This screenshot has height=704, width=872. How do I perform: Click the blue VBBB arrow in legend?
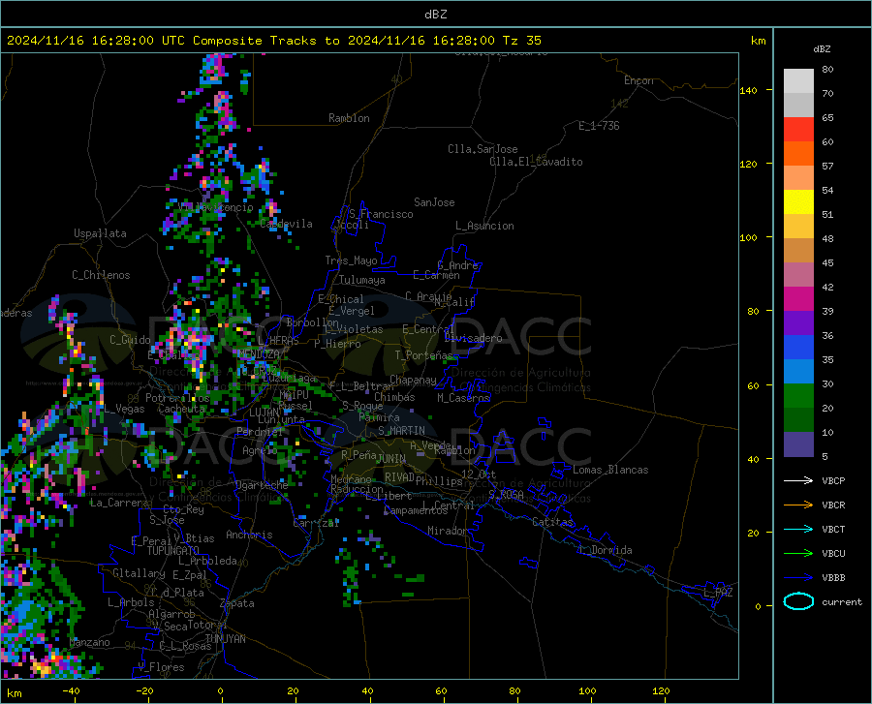(798, 577)
